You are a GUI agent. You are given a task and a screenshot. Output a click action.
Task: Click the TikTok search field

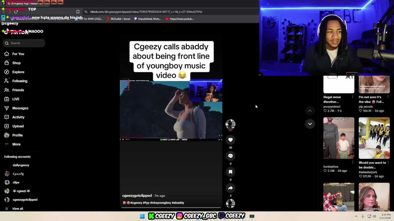24,43
